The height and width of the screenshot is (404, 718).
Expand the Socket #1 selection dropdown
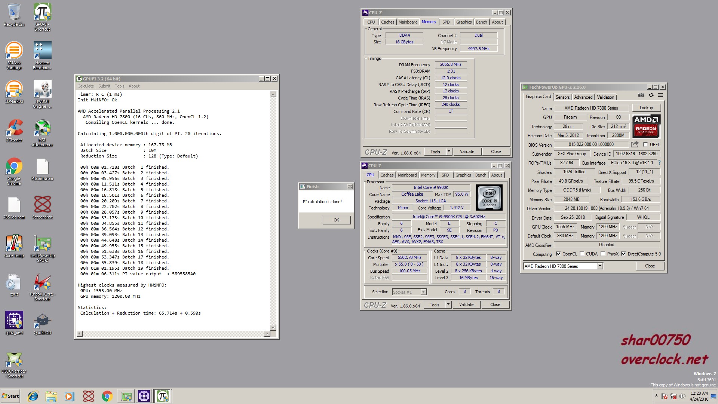point(423,292)
